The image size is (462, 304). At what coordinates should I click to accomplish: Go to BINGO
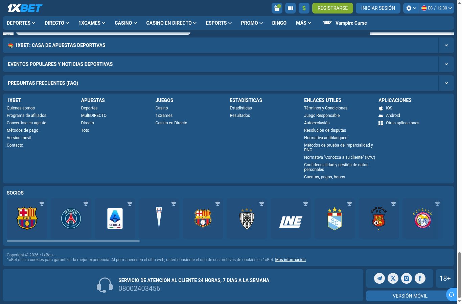coord(279,23)
